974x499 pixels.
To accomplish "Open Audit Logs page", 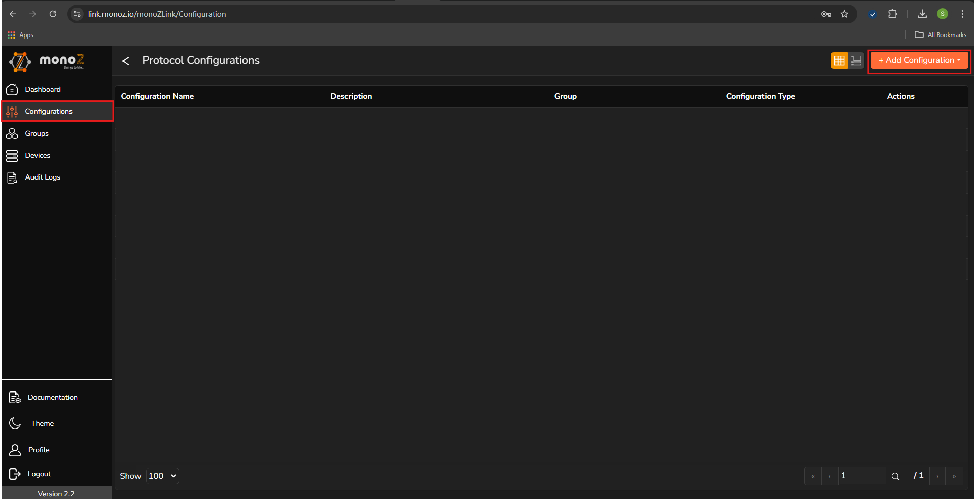I will pos(43,177).
